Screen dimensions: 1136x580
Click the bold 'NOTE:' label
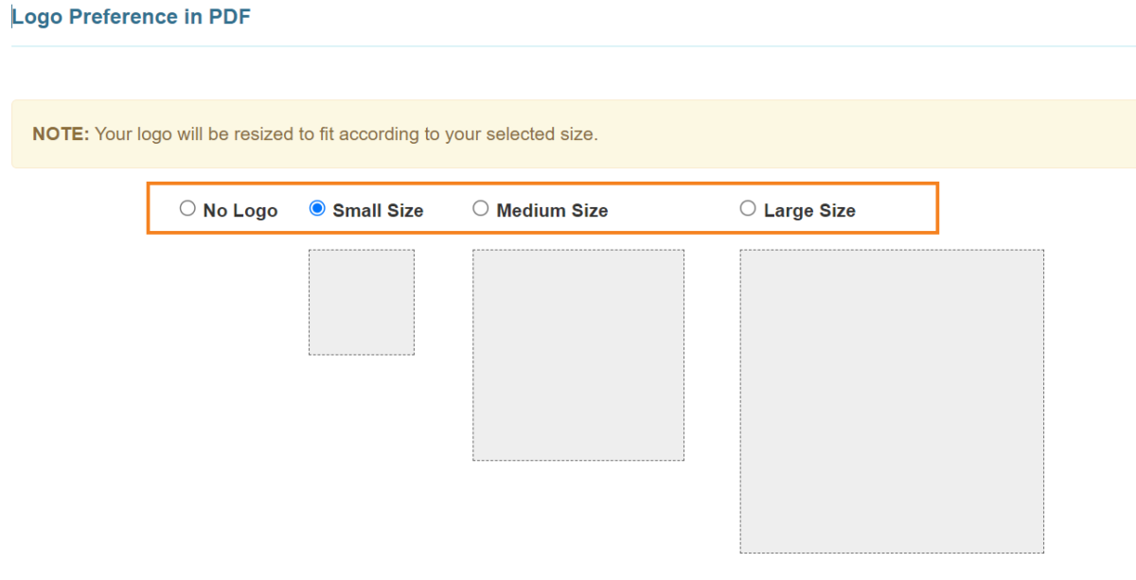pos(61,134)
